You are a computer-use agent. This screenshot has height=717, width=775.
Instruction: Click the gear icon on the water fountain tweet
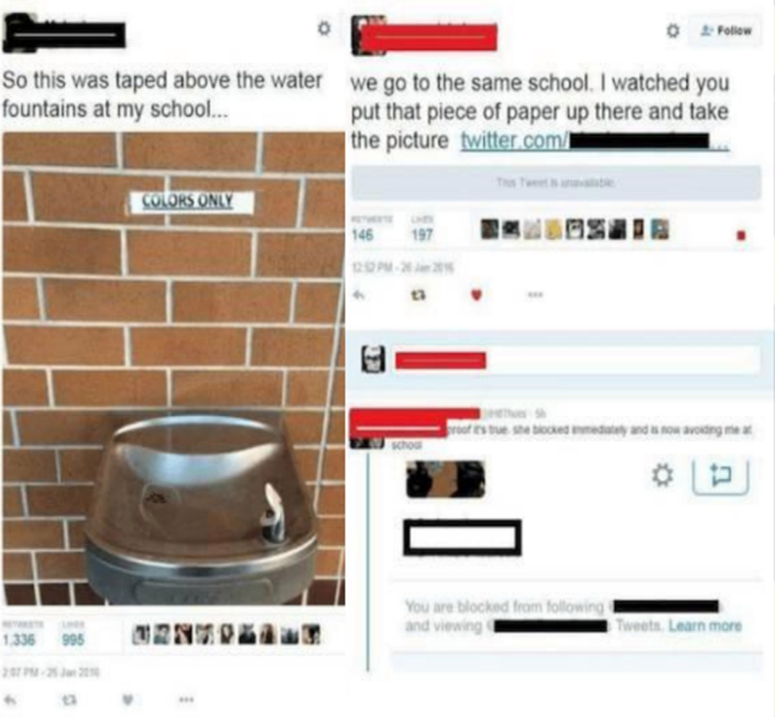323,28
